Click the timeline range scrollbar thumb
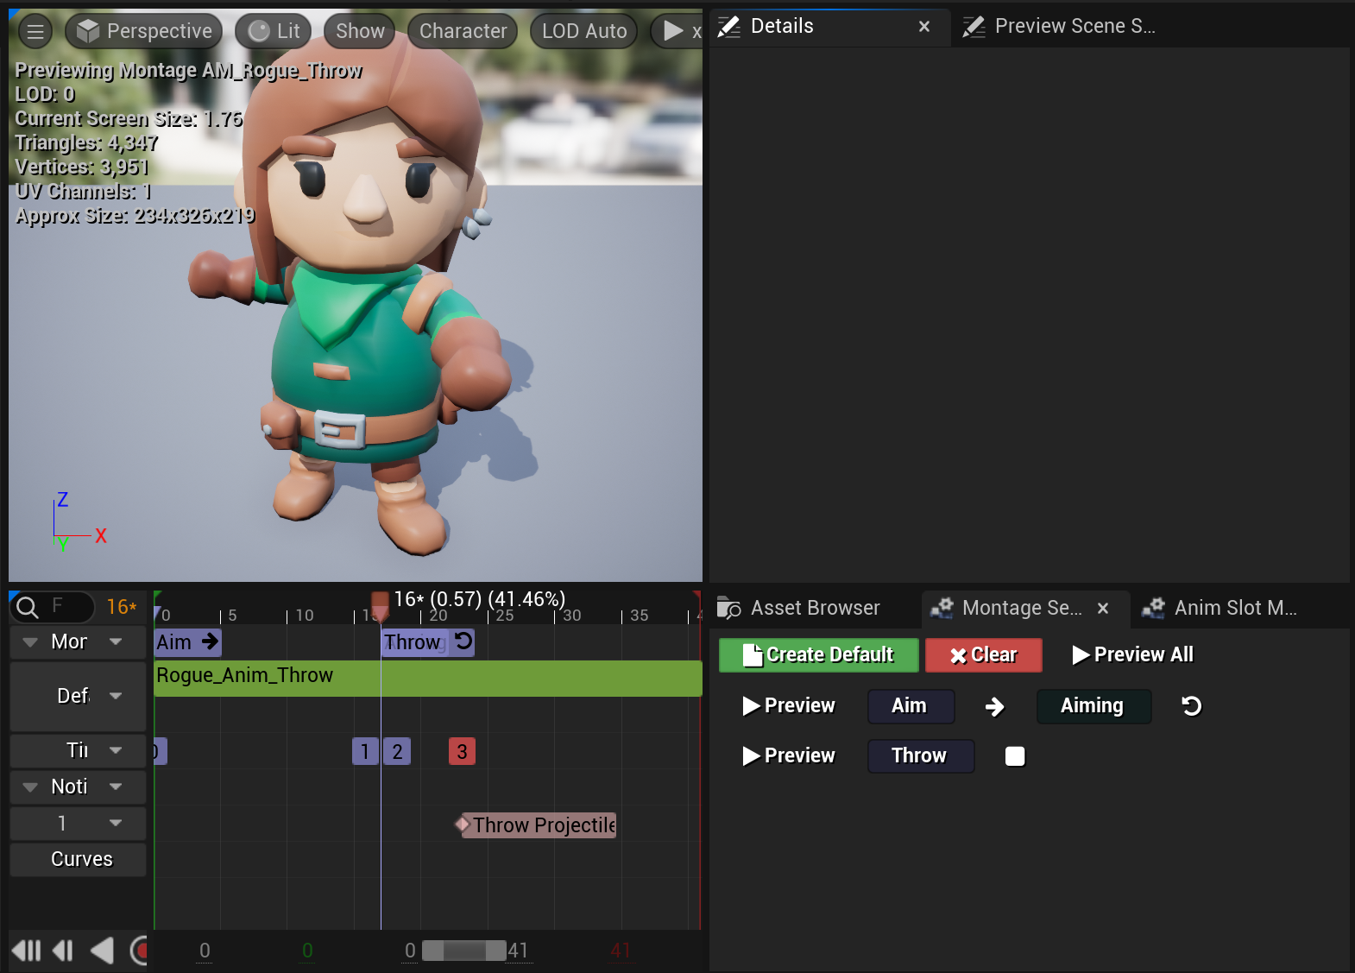 [464, 951]
